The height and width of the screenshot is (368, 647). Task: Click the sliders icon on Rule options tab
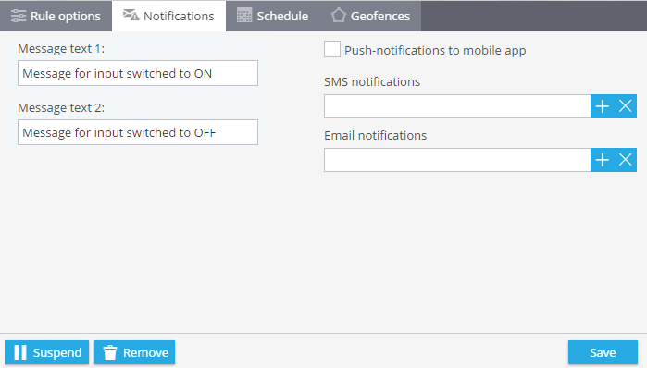click(x=19, y=16)
